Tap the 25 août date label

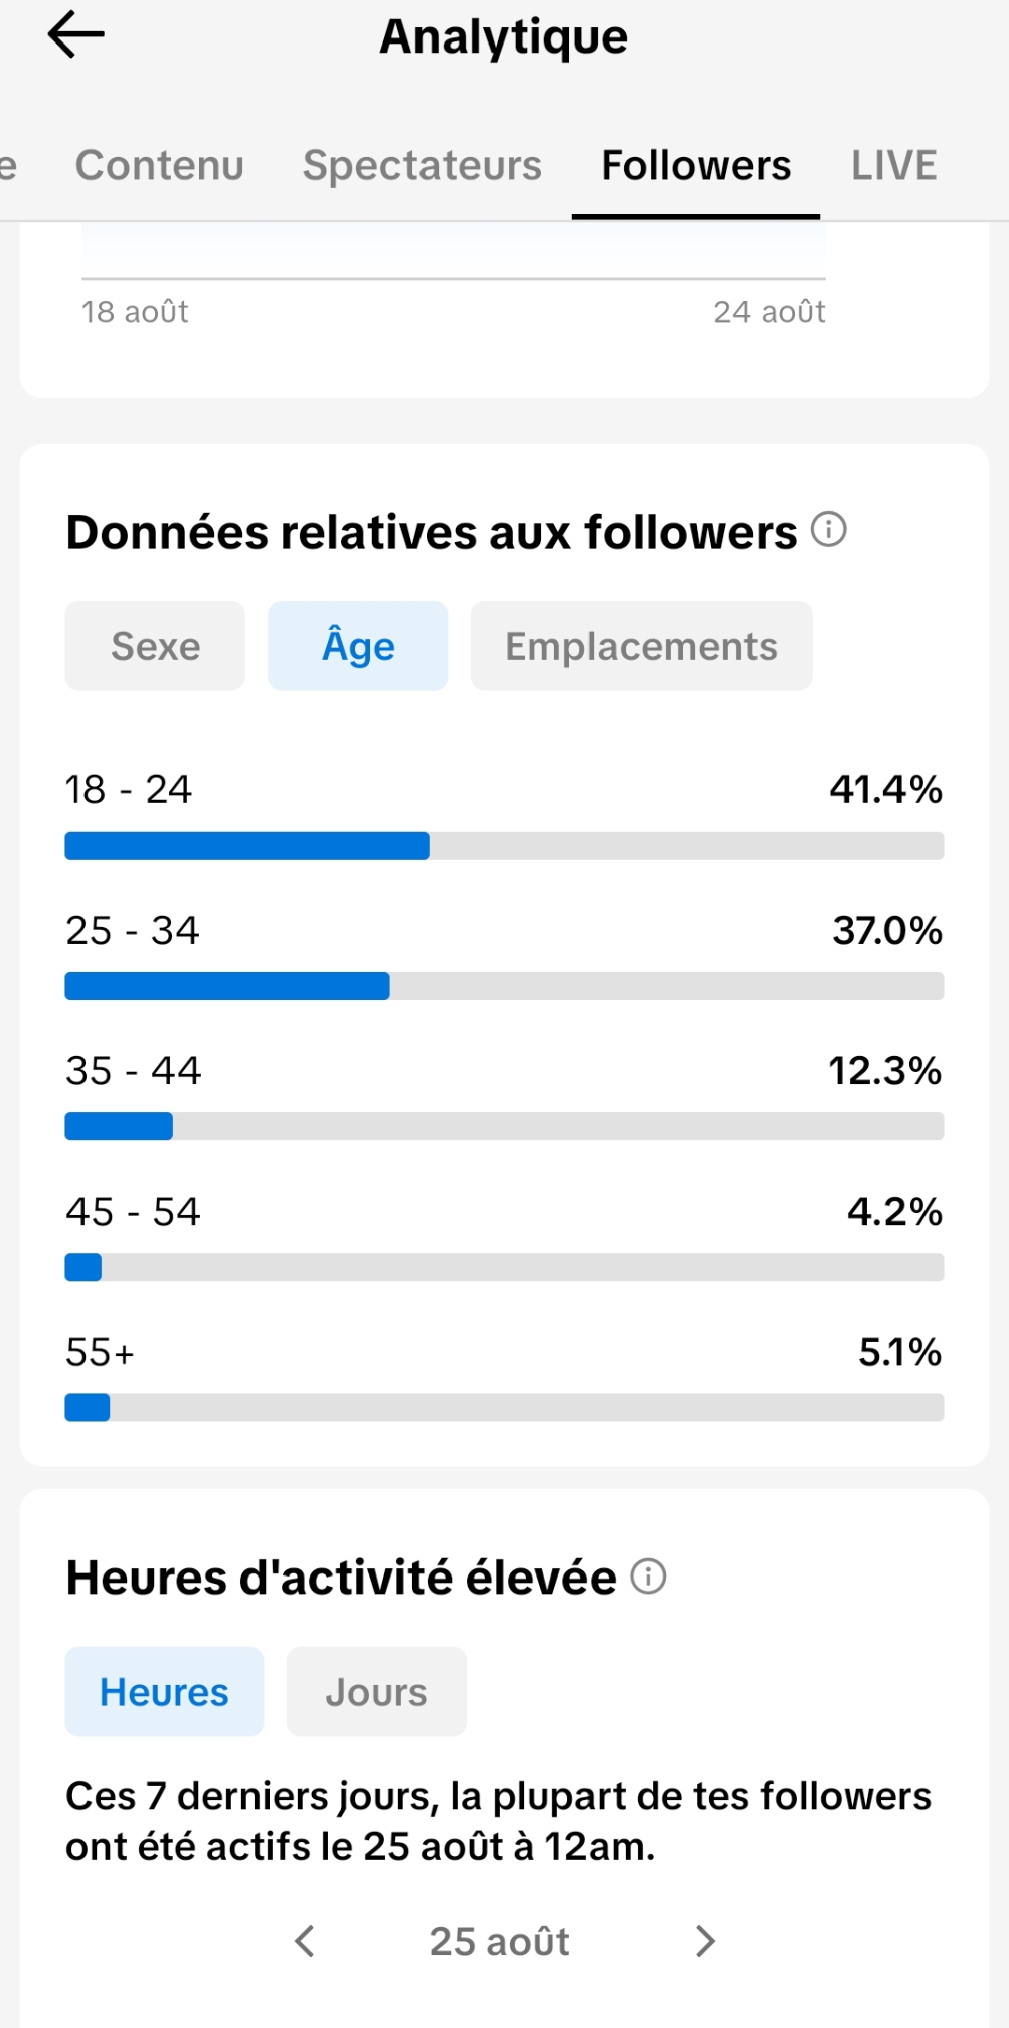pos(500,1941)
